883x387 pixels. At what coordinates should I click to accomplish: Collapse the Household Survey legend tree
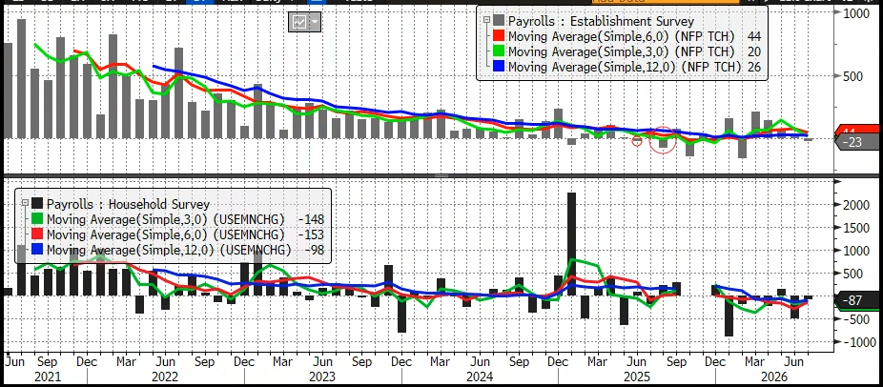point(25,202)
